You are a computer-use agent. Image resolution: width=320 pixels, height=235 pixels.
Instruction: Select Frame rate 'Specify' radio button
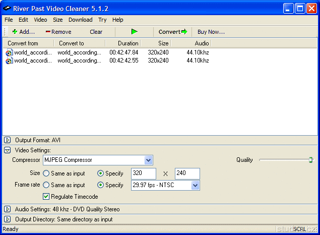click(x=101, y=185)
